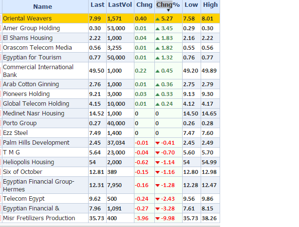This screenshot has width=299, height=227.
Task: Click change value 0.22
Action: (141, 71)
